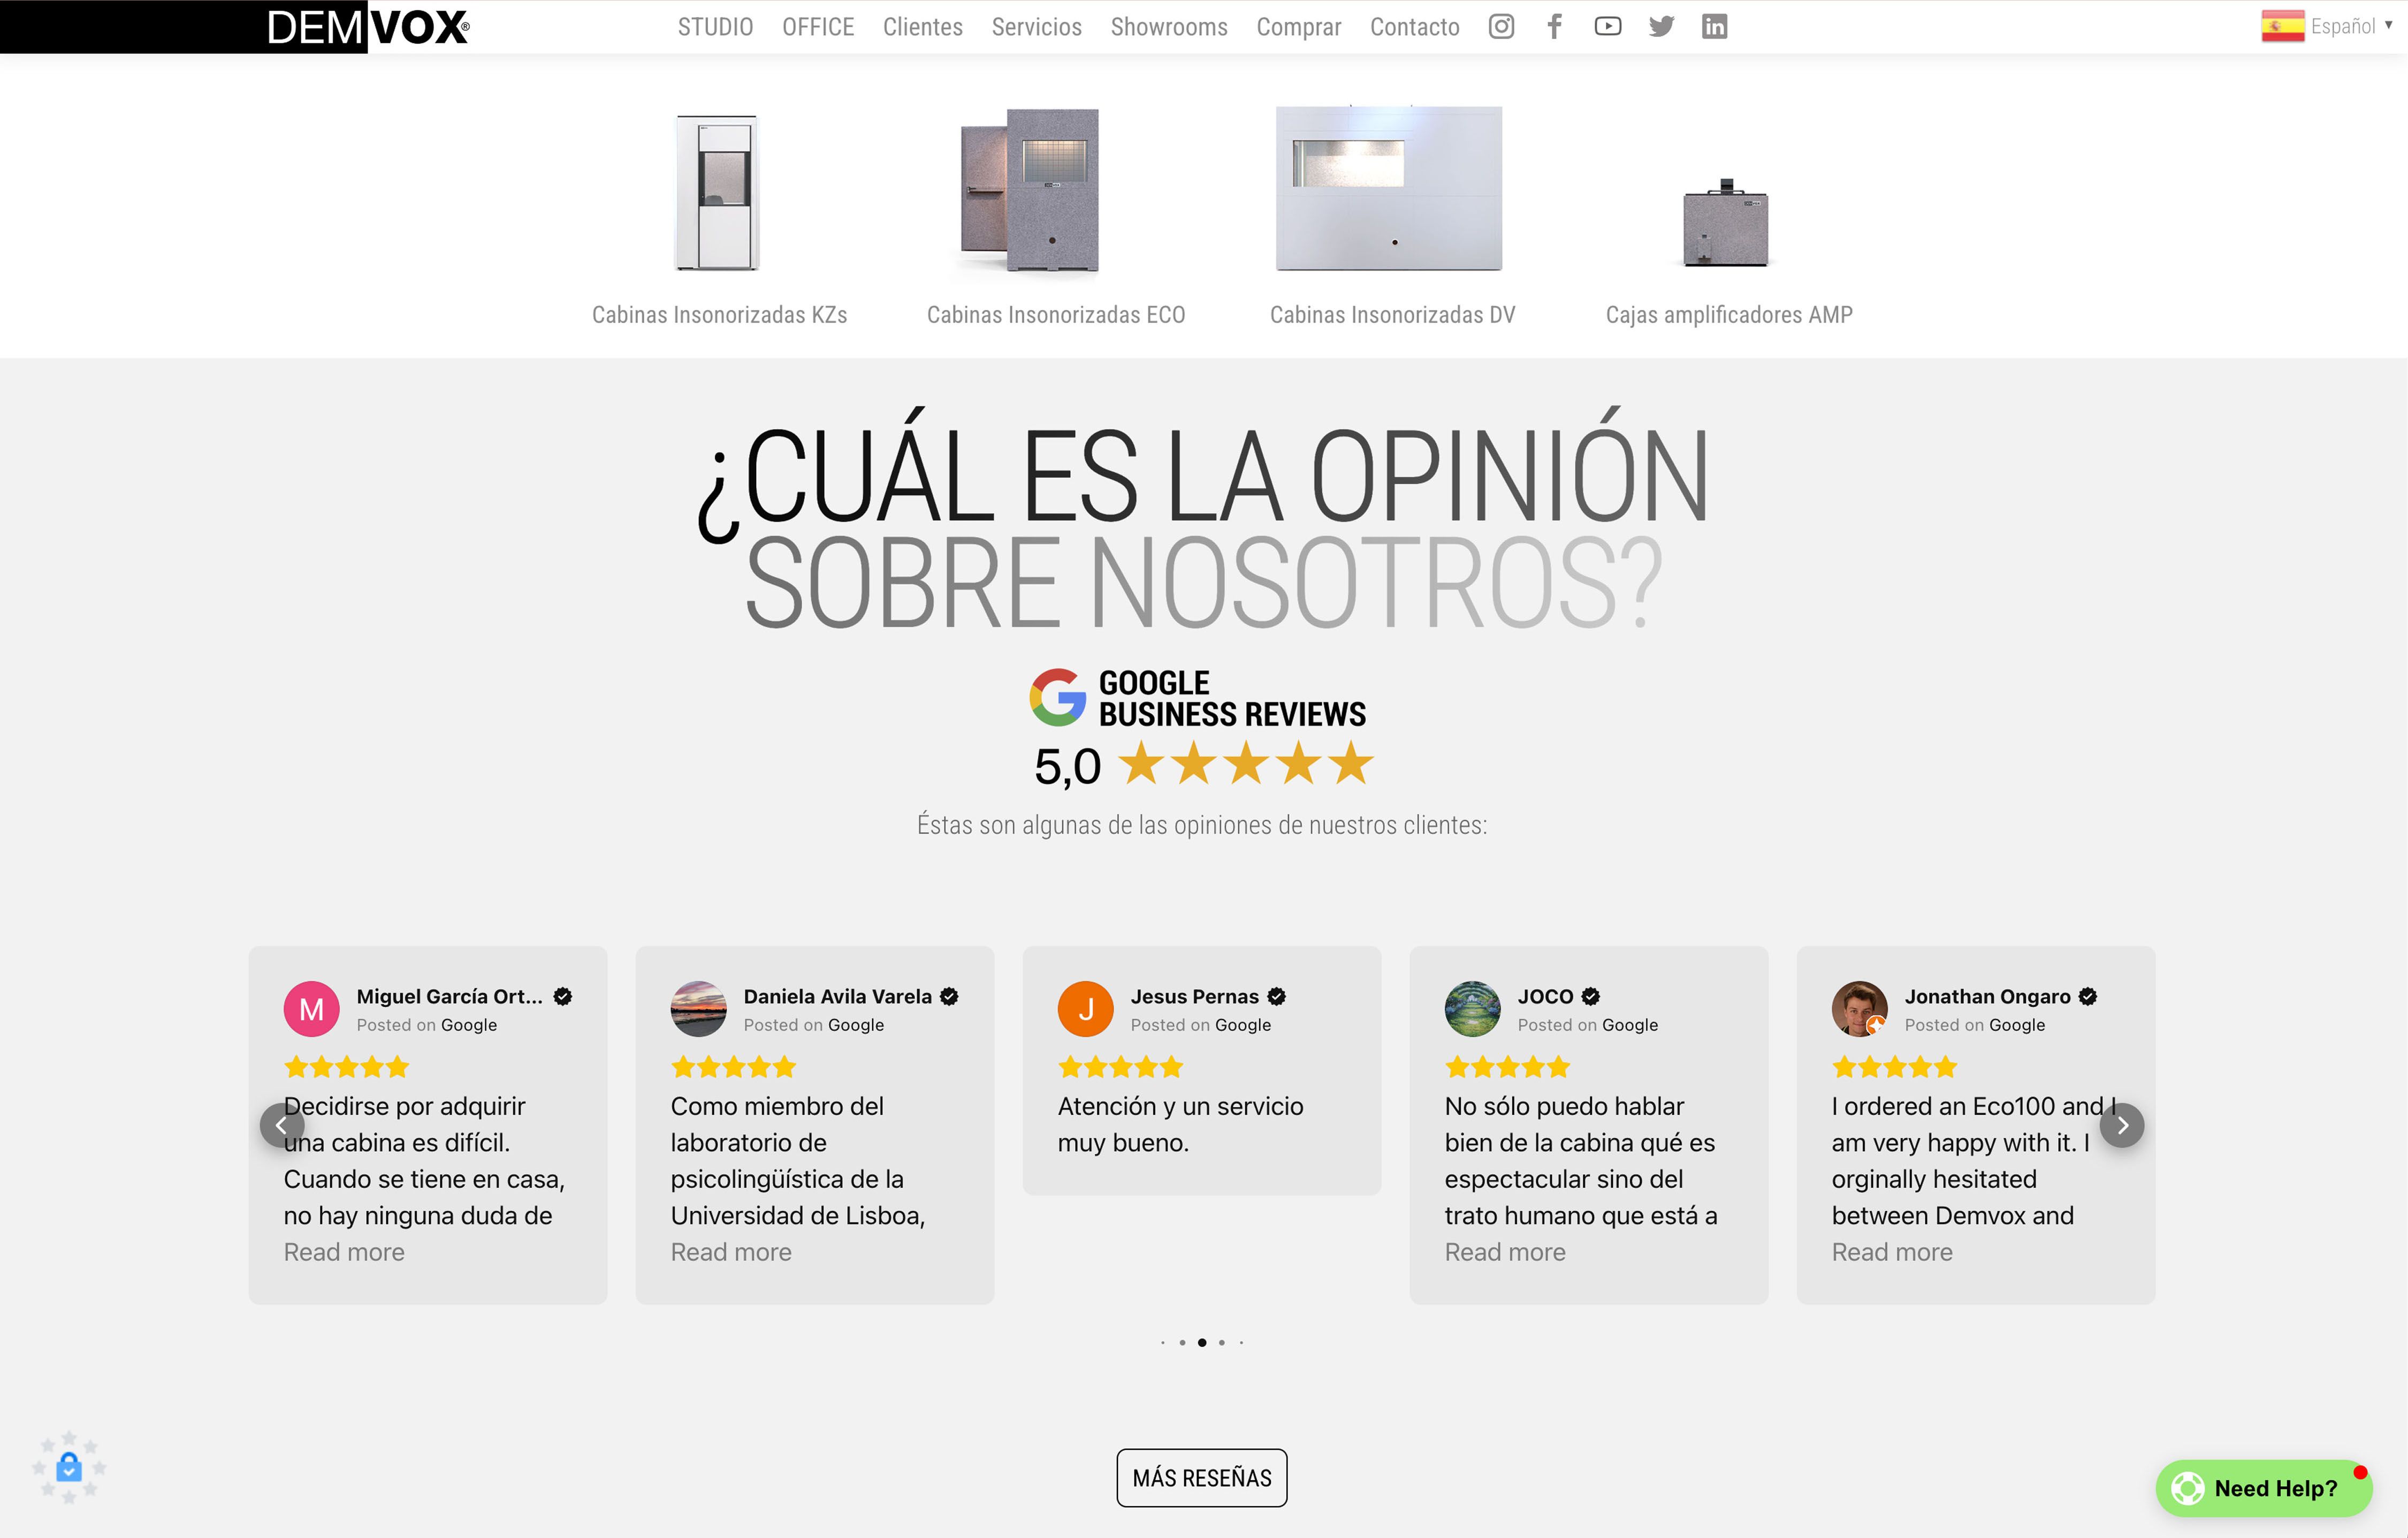Open the Showrooms menu item
This screenshot has height=1538, width=2408.
(x=1168, y=27)
